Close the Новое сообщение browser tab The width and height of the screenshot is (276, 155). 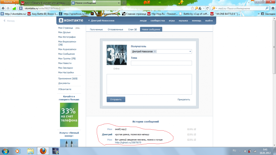pos(119,3)
